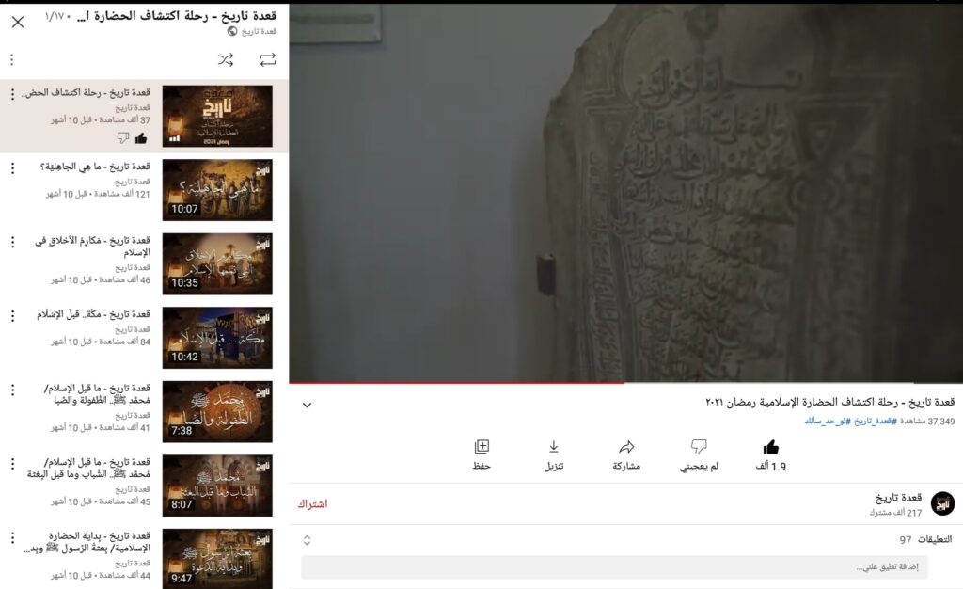Toggle playlist loop repeat

(268, 60)
